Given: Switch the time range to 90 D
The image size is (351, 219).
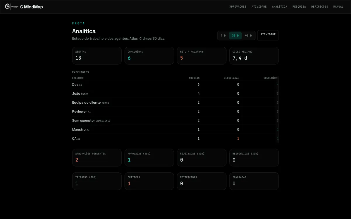Looking at the screenshot, I should [x=248, y=36].
